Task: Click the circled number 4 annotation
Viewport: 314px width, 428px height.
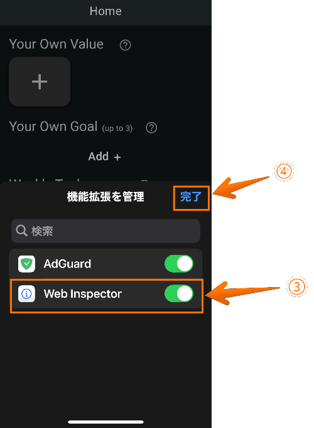Action: tap(284, 171)
